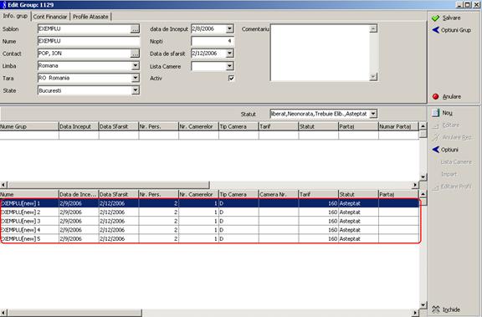Open the Tara country dropdown arrow
This screenshot has height=317, width=482.
click(136, 78)
